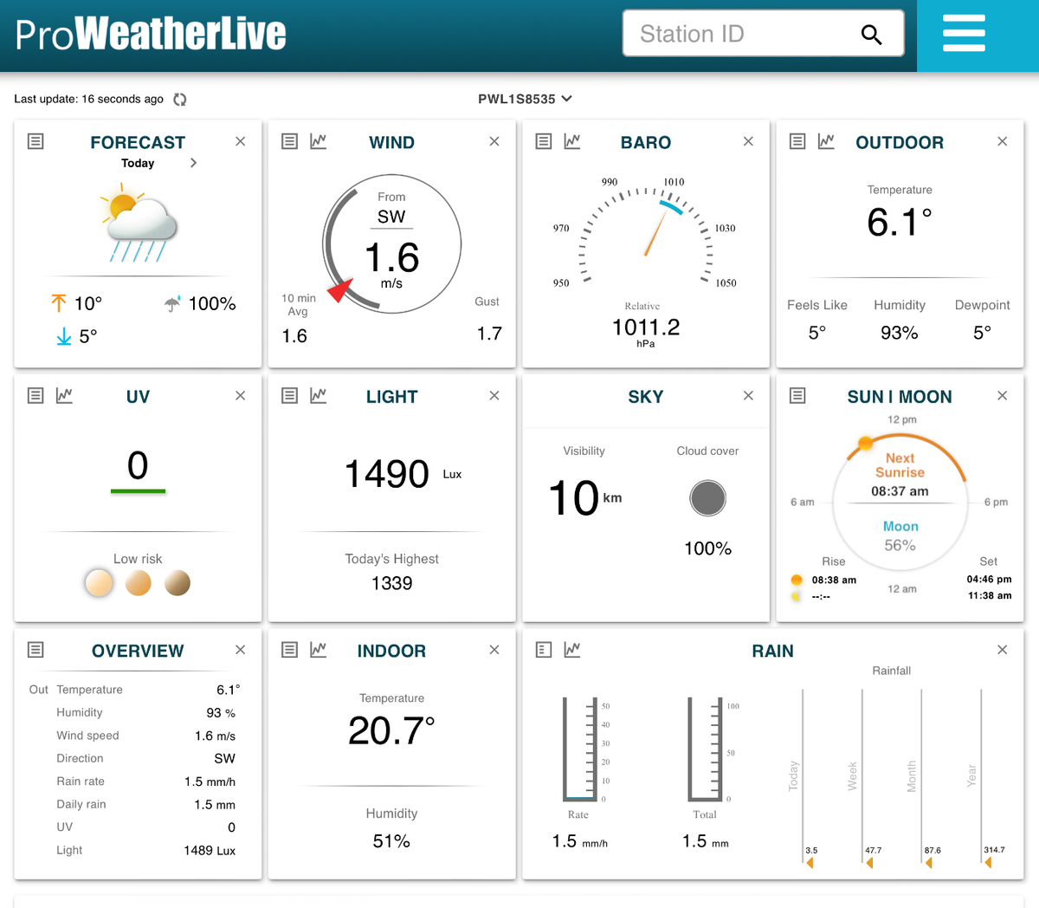Click the search magnifier icon

tap(871, 35)
